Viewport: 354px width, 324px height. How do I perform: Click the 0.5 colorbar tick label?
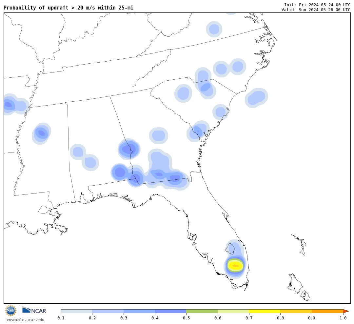tap(186, 318)
